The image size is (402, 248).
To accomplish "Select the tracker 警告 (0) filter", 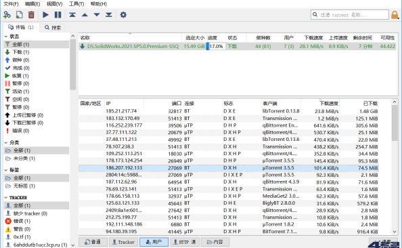I will (37, 229).
